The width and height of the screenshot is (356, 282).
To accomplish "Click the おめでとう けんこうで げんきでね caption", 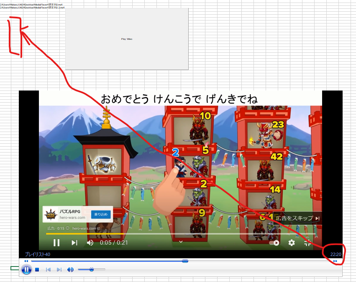I will click(x=179, y=99).
